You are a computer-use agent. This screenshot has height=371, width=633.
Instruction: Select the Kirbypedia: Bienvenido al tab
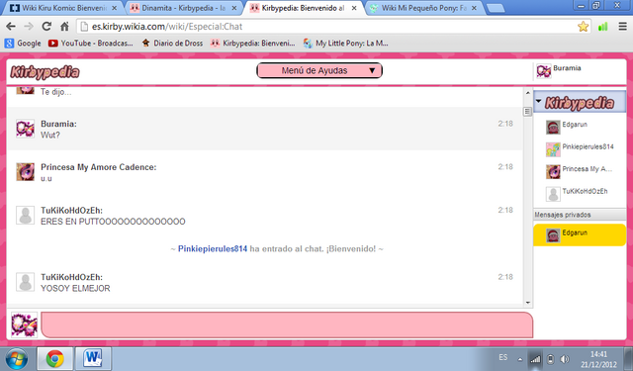(303, 8)
